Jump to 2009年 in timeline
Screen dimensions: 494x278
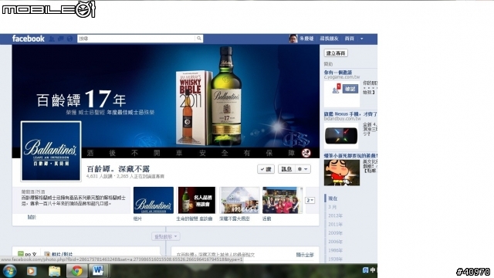tap(335, 233)
